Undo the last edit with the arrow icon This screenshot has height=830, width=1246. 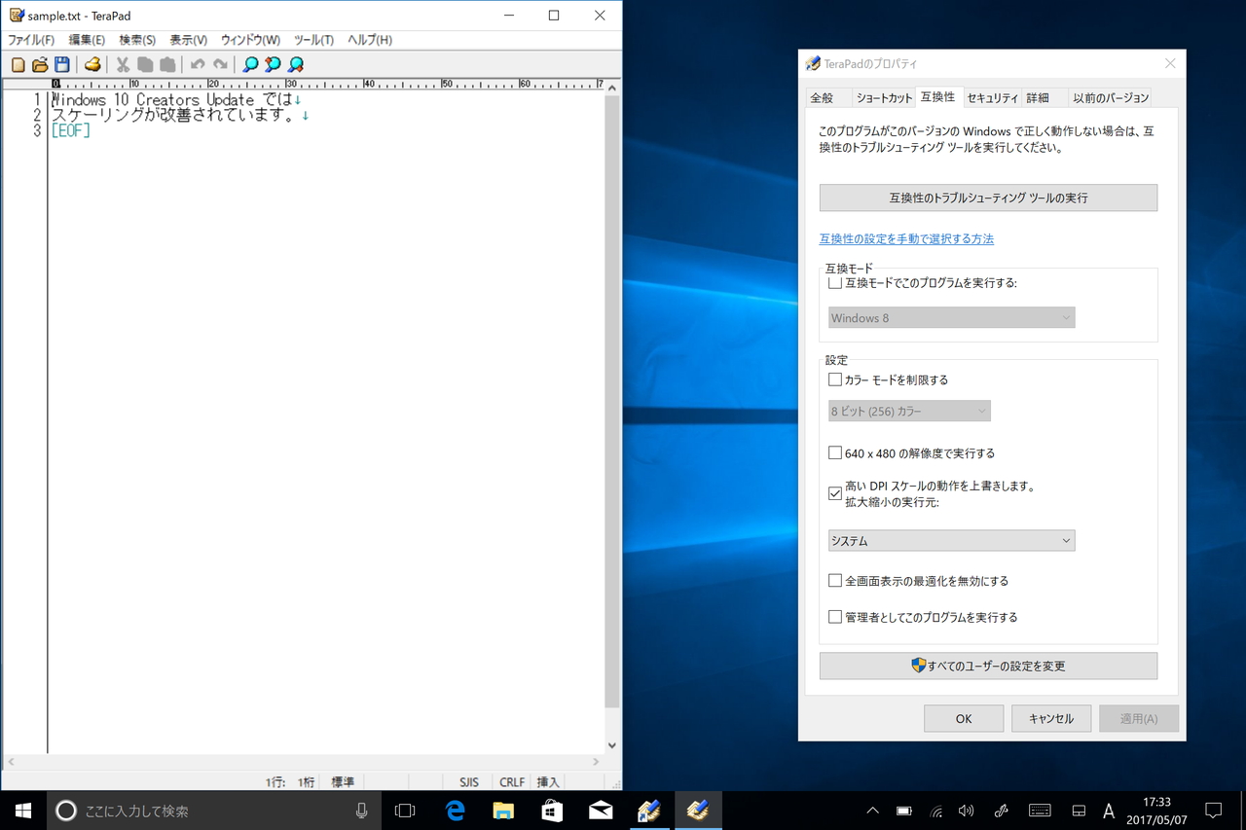pos(198,64)
